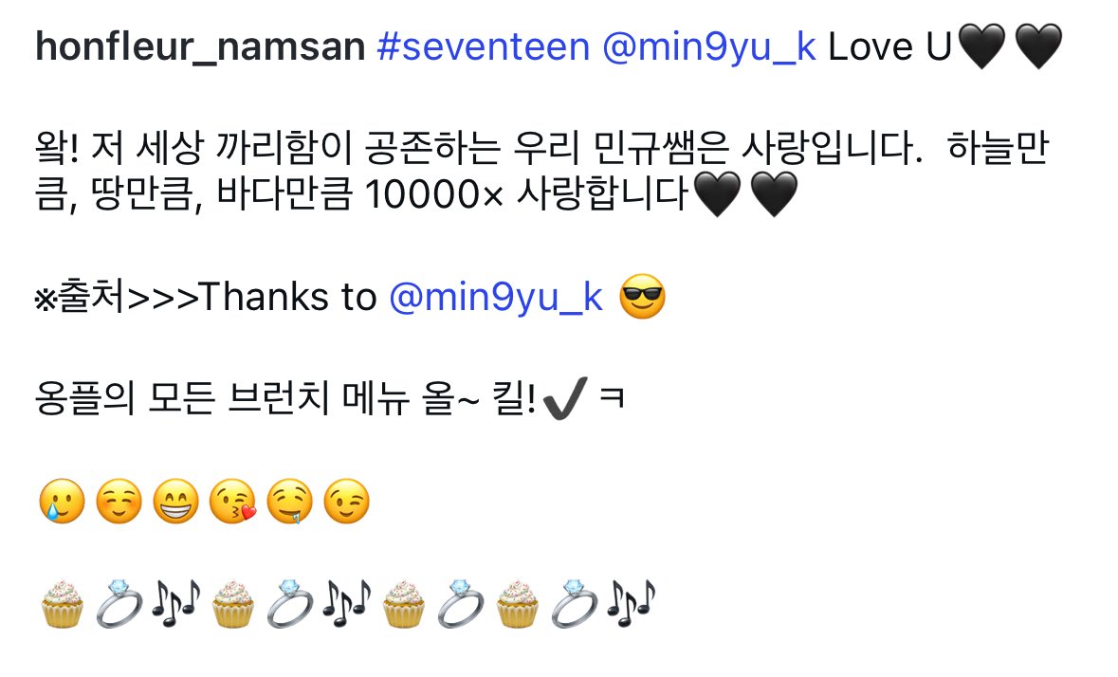Click the @min9yu_k mention beside Love U

click(708, 48)
